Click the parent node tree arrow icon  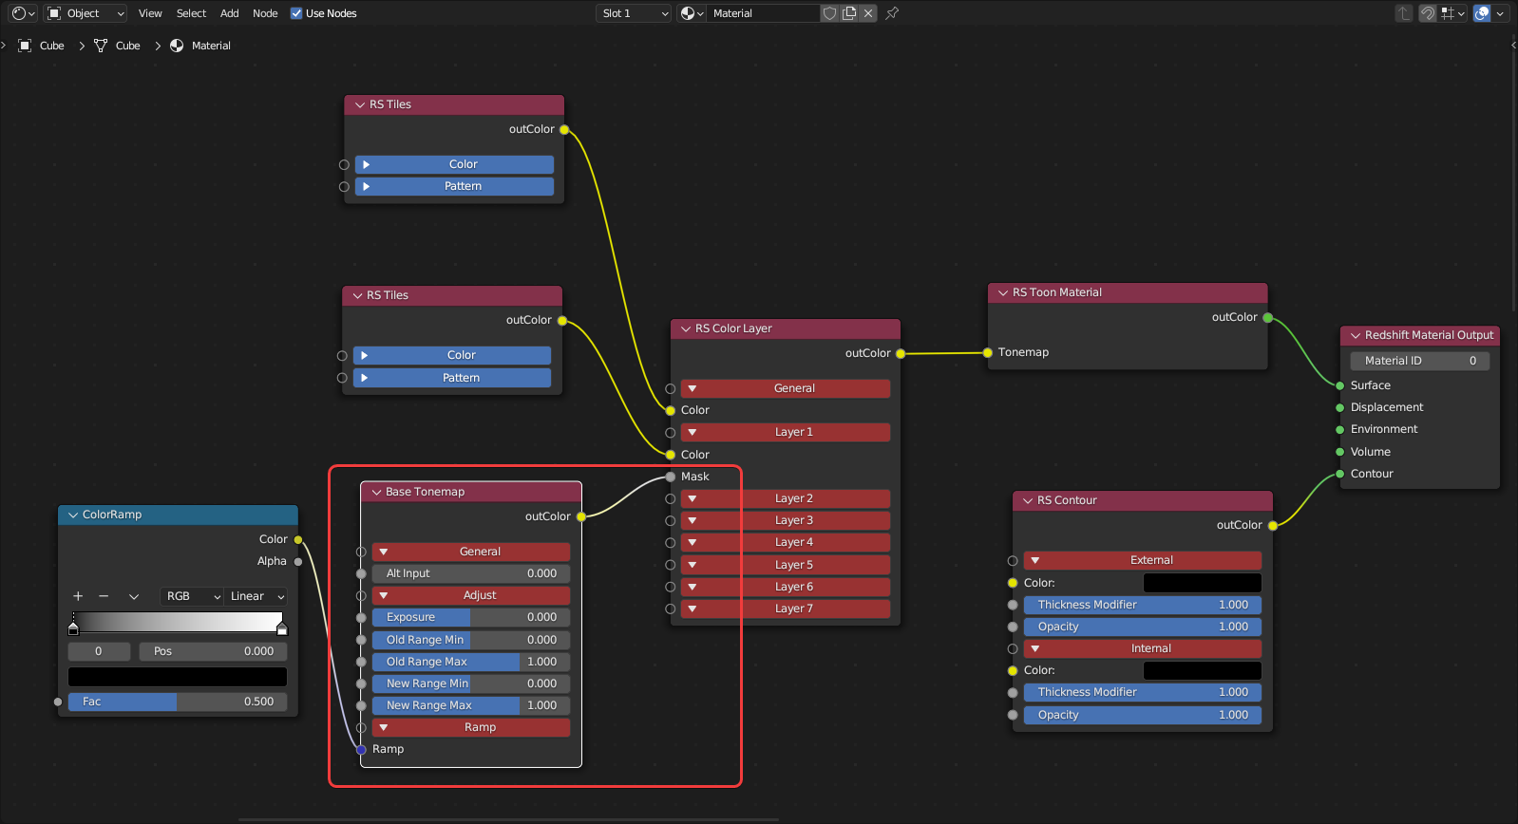[1404, 13]
